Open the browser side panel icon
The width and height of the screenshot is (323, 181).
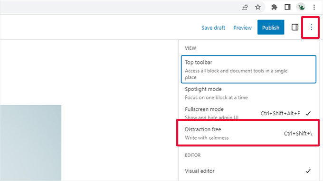coord(287,8)
